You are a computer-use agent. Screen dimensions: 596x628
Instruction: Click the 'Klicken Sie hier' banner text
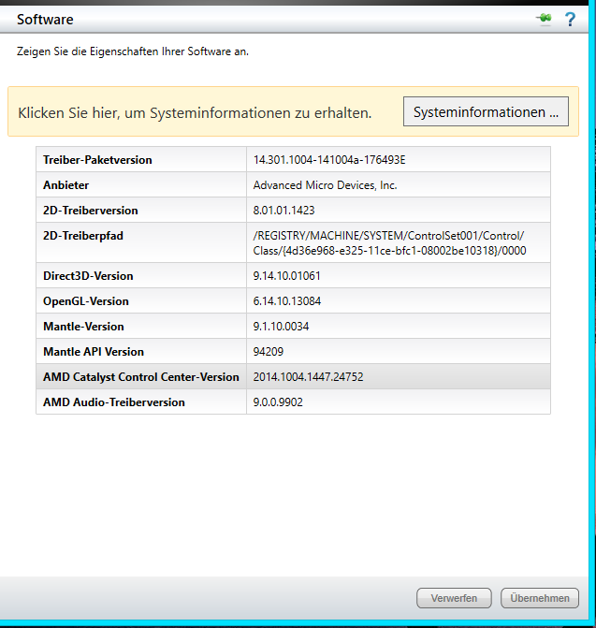(195, 113)
